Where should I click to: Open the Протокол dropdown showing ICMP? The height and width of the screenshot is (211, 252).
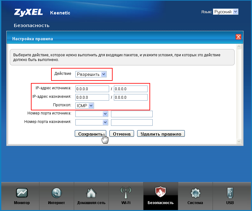pos(85,106)
